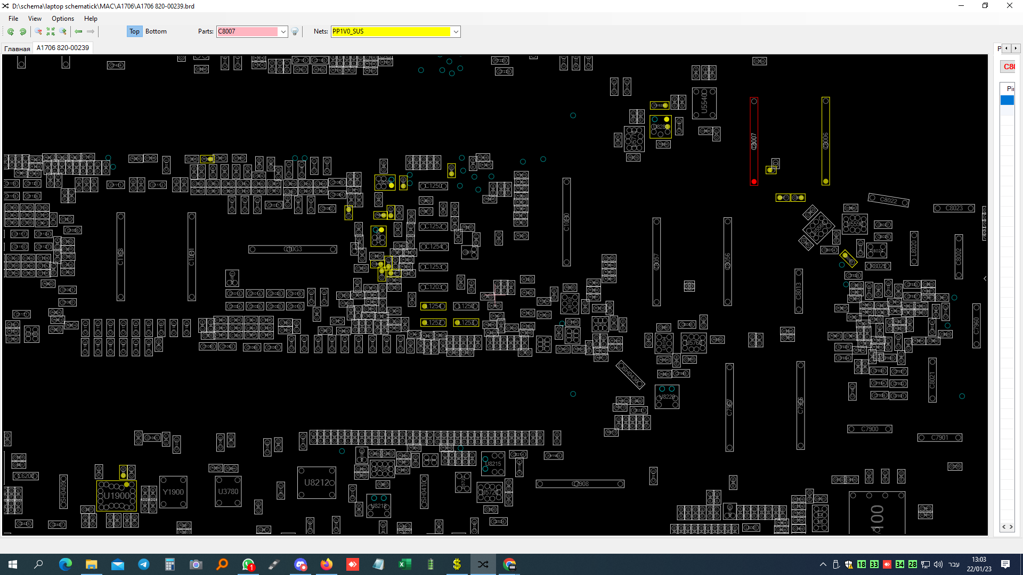The image size is (1023, 575).
Task: Expand the Parts dropdown arrow
Action: point(283,31)
